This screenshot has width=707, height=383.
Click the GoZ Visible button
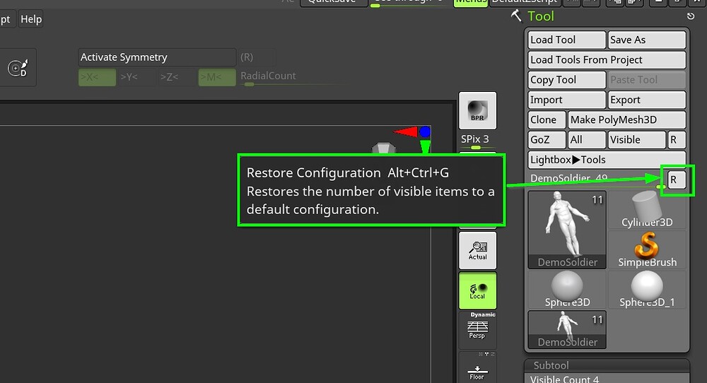click(x=637, y=140)
